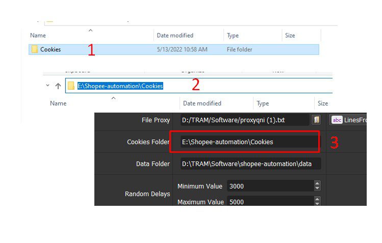Decrease the Maximum Value with down arrow
This screenshot has height=243, width=382.
317,204
